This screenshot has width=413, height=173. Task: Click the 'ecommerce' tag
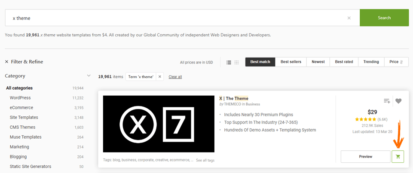[180, 160]
